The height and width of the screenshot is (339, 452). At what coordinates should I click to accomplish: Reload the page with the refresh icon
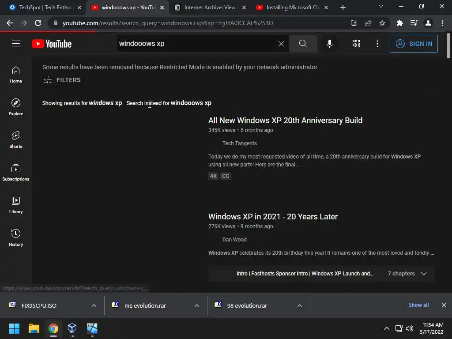(x=38, y=23)
